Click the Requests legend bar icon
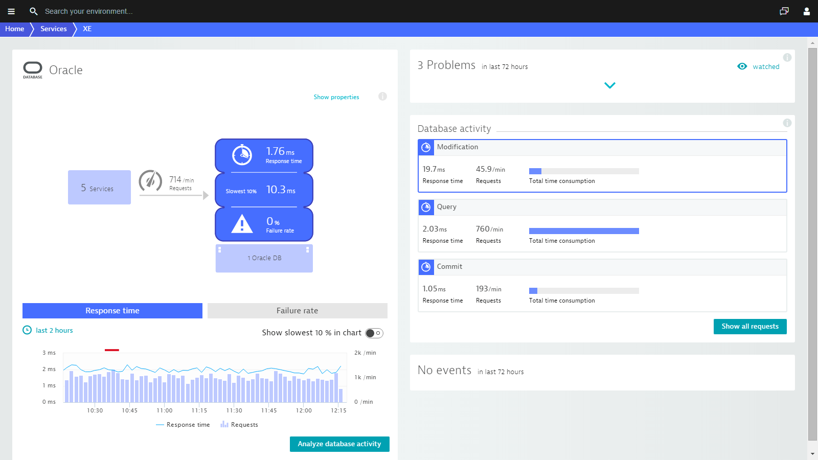Viewport: 818px width, 460px height. [224, 424]
